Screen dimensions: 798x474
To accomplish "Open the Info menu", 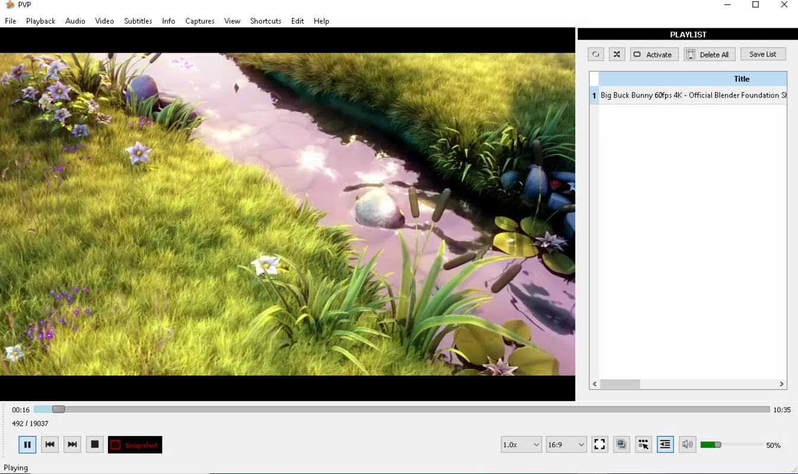I will [x=168, y=21].
